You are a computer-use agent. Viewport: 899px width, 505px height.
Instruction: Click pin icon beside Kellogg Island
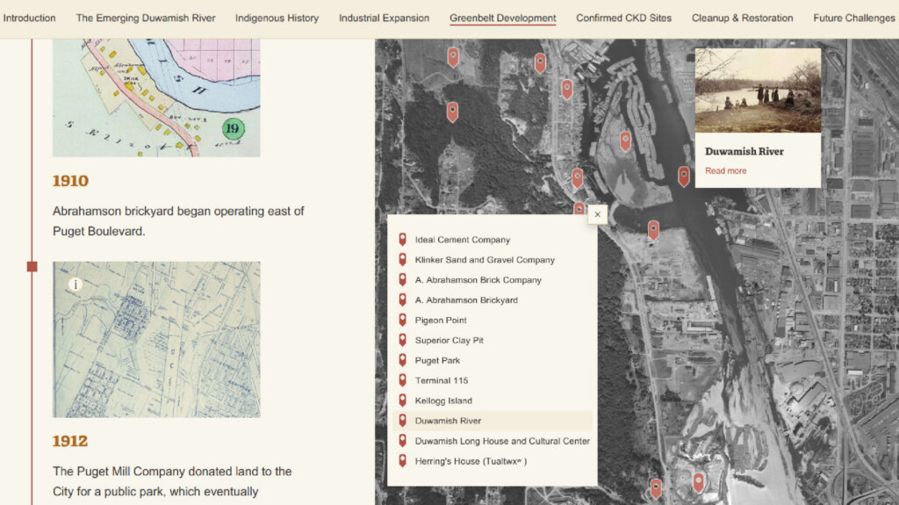point(402,400)
